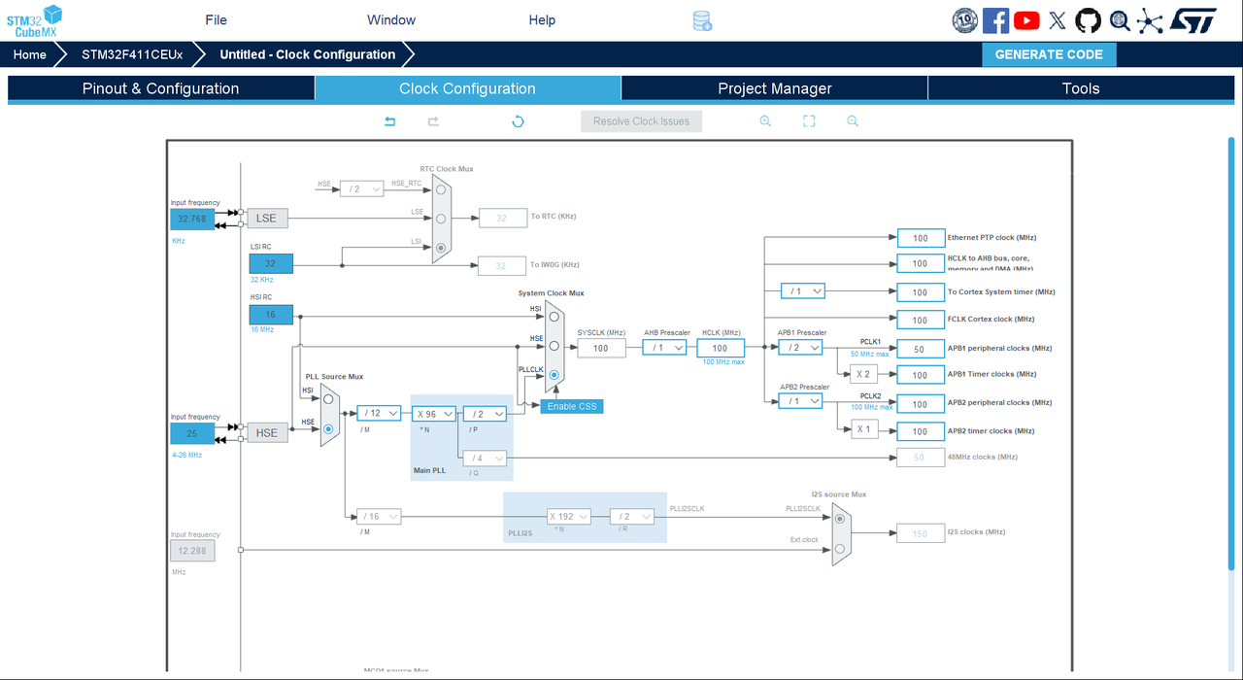Open the PLL multiplier X 96 dropdown

point(434,413)
